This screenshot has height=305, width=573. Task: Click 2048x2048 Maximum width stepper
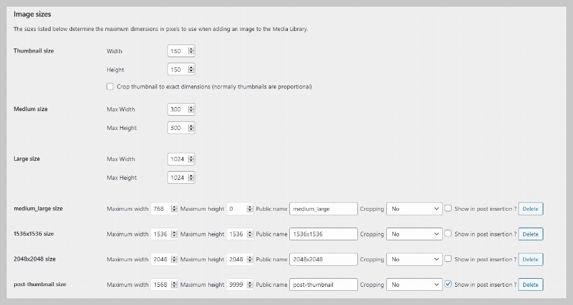click(x=175, y=259)
